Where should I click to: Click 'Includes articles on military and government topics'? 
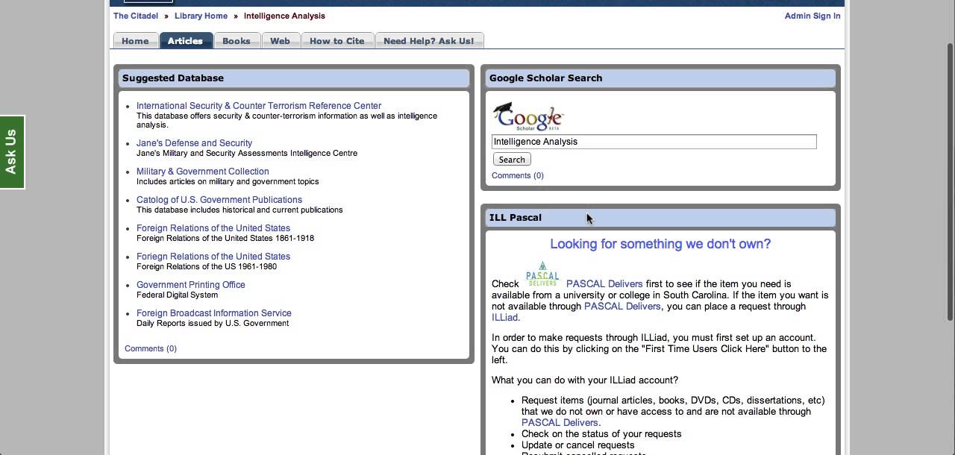(x=228, y=181)
